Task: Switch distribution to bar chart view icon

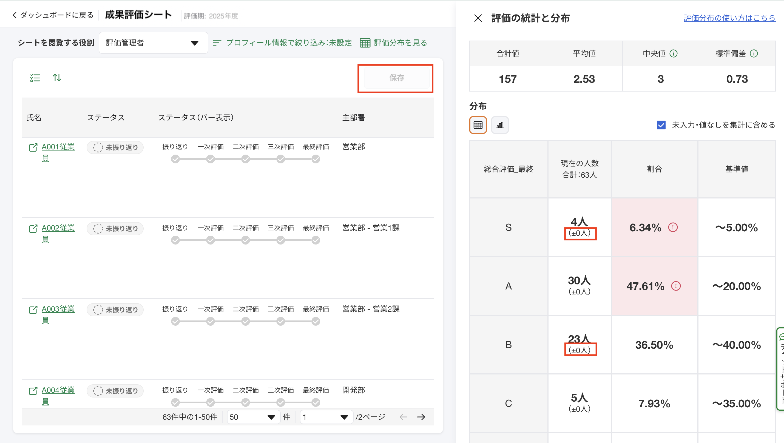Action: [x=500, y=125]
